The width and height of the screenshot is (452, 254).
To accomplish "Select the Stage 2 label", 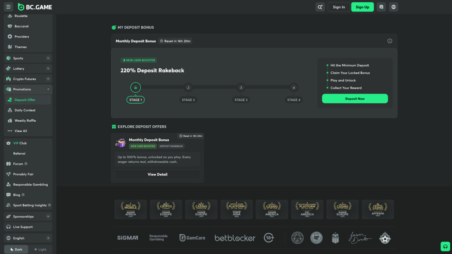I will click(188, 100).
